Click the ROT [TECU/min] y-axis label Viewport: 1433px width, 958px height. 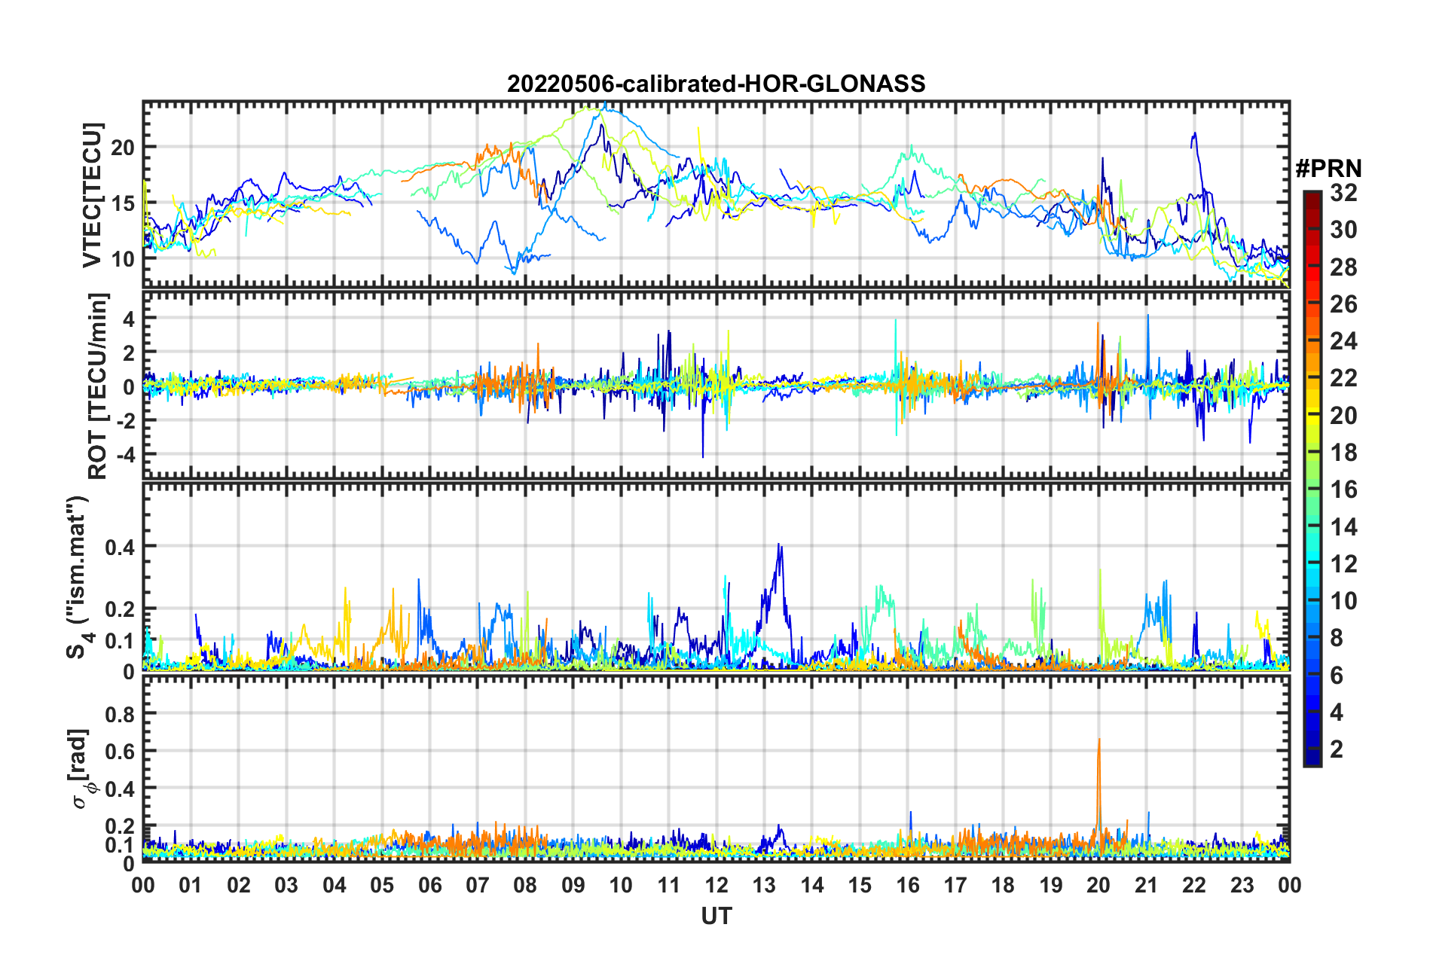point(98,386)
